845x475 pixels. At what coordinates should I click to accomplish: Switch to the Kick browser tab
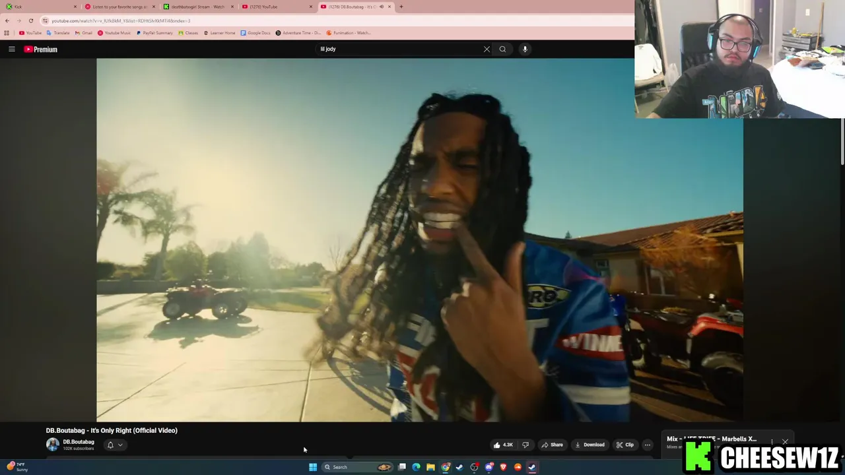(x=40, y=7)
